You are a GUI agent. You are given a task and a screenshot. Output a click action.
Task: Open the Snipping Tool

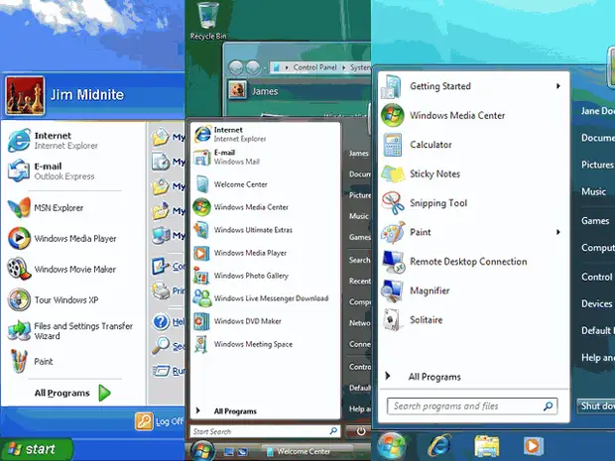(x=437, y=203)
